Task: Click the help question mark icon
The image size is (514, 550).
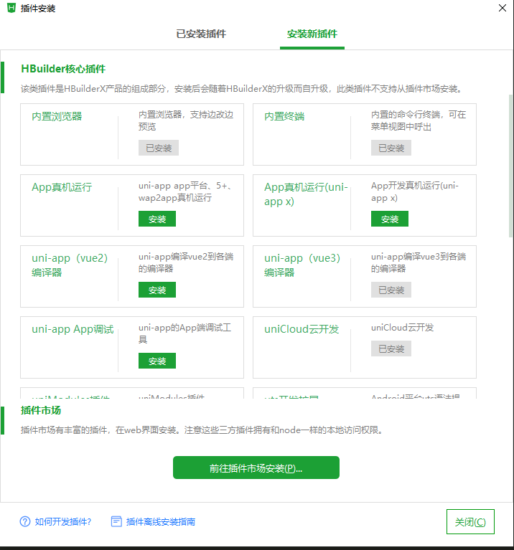Action: click(25, 521)
